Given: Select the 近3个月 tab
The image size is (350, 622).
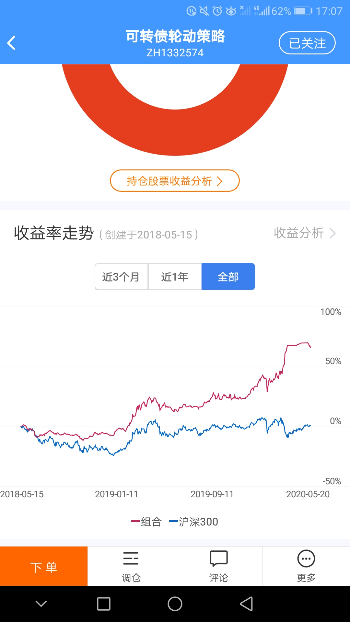Looking at the screenshot, I should pyautogui.click(x=121, y=277).
